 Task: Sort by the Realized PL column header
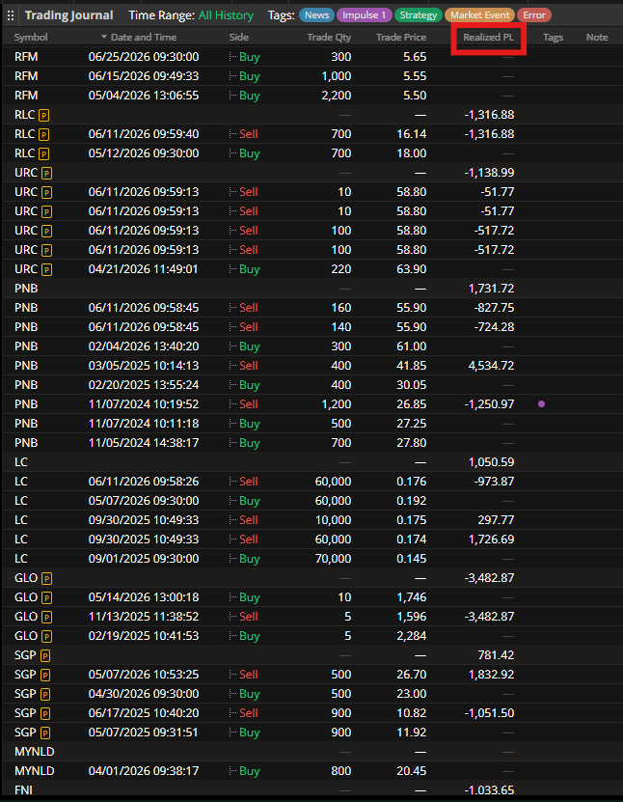click(x=489, y=38)
